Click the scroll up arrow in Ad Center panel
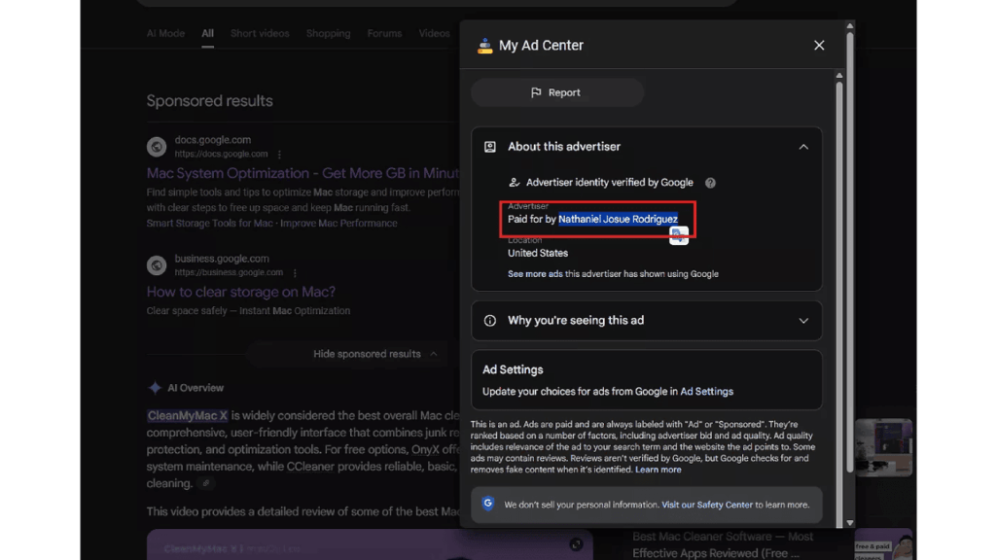996x560 pixels. (x=839, y=76)
